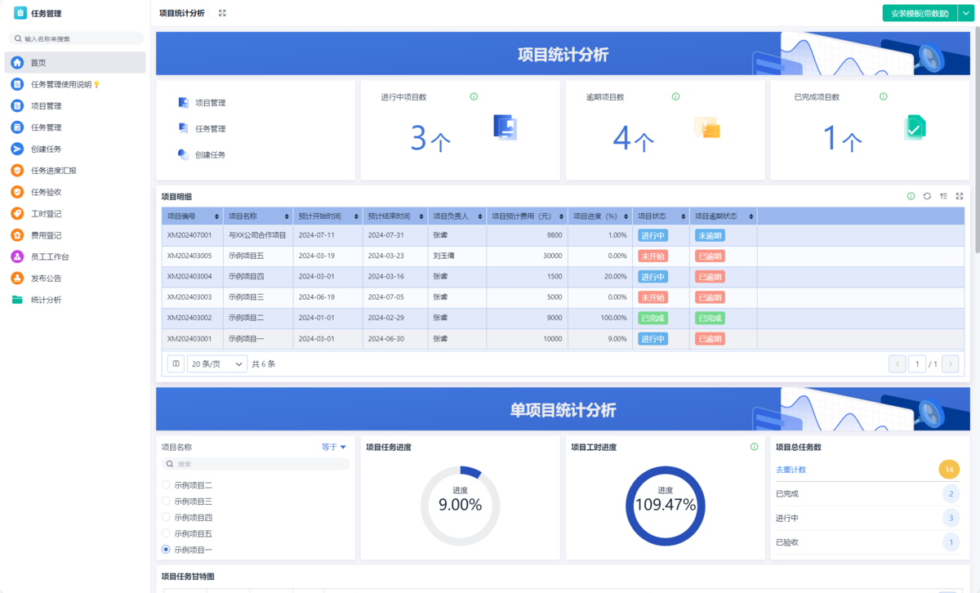Click the 发布公告 sidebar icon
980x593 pixels.
(x=17, y=278)
